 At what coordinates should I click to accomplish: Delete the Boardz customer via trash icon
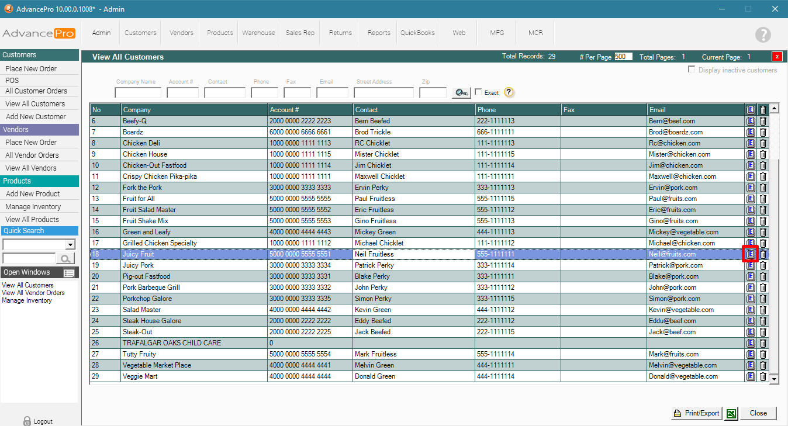coord(763,132)
